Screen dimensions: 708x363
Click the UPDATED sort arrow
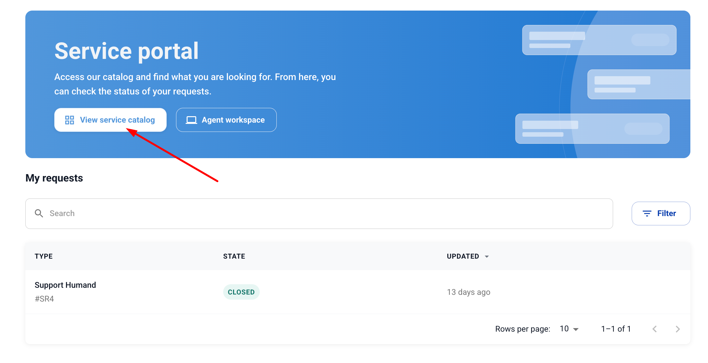[x=487, y=257]
